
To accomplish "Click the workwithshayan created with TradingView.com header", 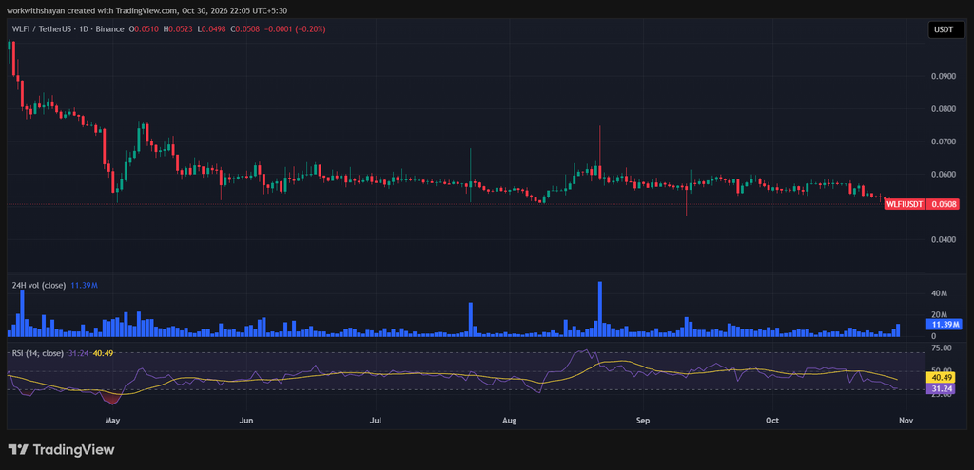I will (x=147, y=10).
